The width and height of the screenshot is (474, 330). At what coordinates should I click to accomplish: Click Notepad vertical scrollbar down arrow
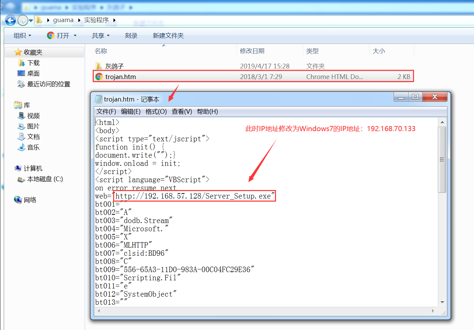coord(442,302)
